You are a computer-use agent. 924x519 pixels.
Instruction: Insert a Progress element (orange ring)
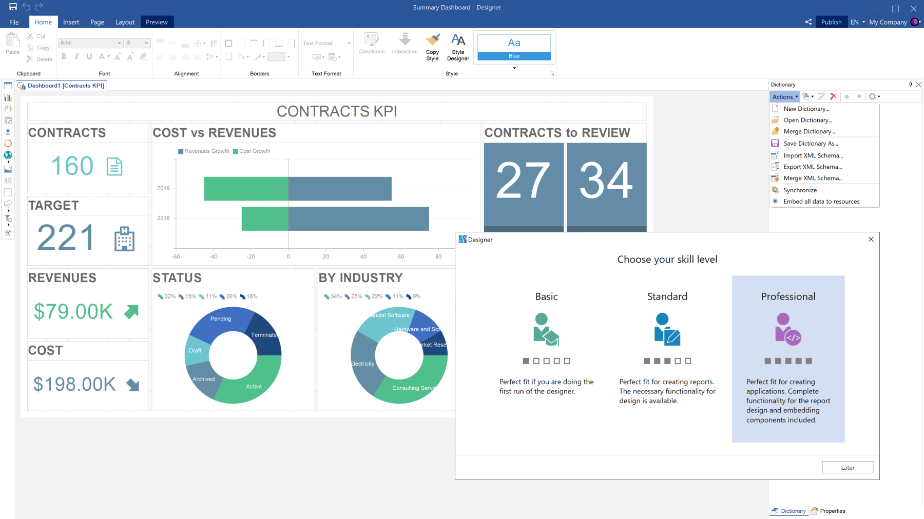click(8, 144)
